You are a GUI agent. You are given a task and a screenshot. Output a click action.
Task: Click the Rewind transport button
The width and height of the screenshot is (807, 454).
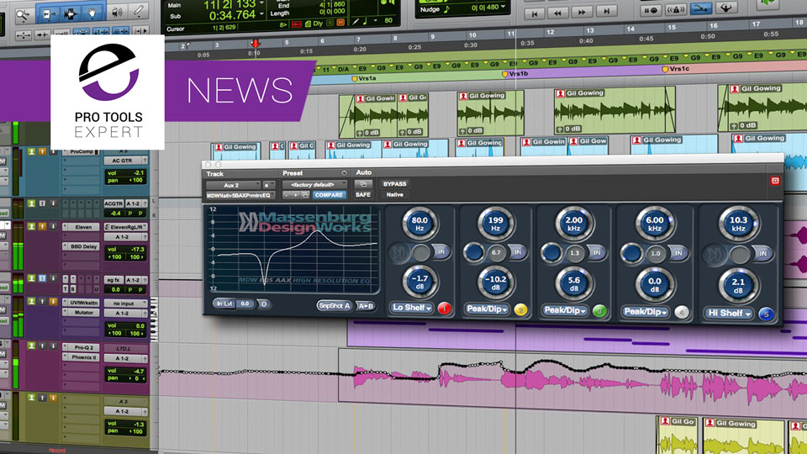tap(557, 13)
